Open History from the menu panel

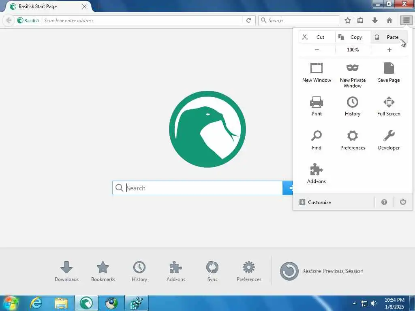353,107
